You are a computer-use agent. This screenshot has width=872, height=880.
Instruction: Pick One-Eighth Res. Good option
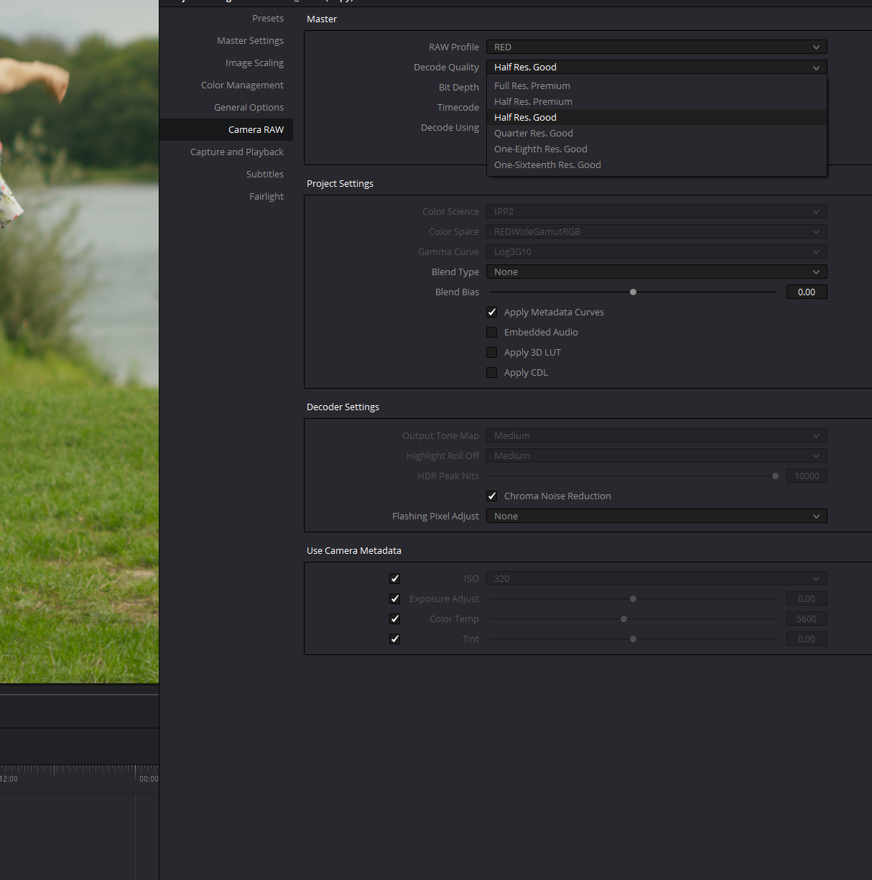[x=657, y=149]
